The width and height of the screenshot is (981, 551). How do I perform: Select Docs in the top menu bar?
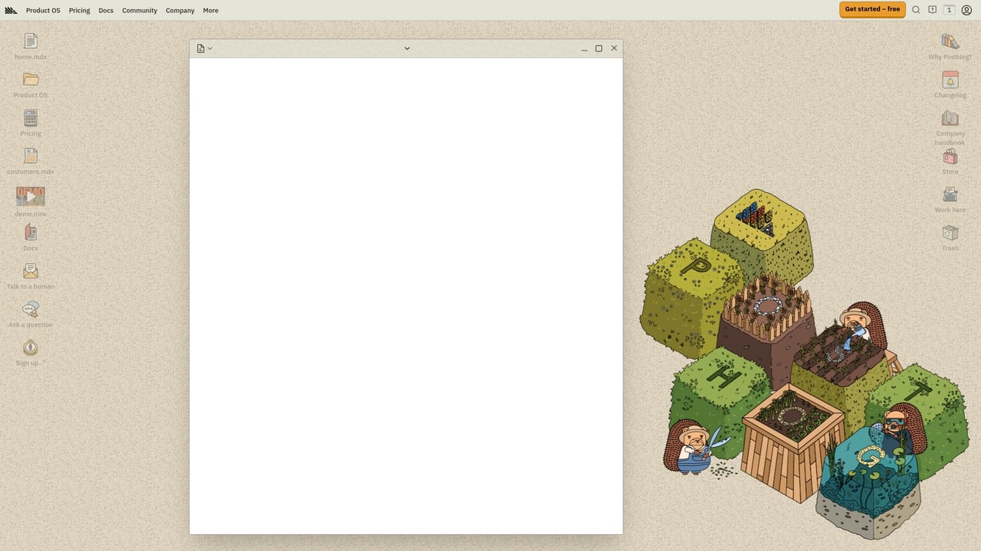coord(106,10)
